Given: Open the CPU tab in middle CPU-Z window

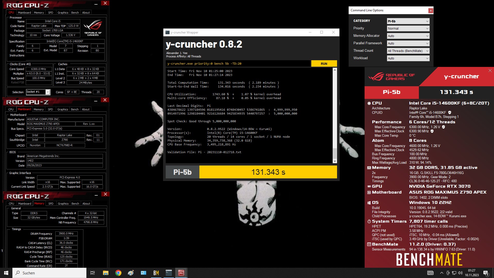Looking at the screenshot, I should click(x=11, y=109).
